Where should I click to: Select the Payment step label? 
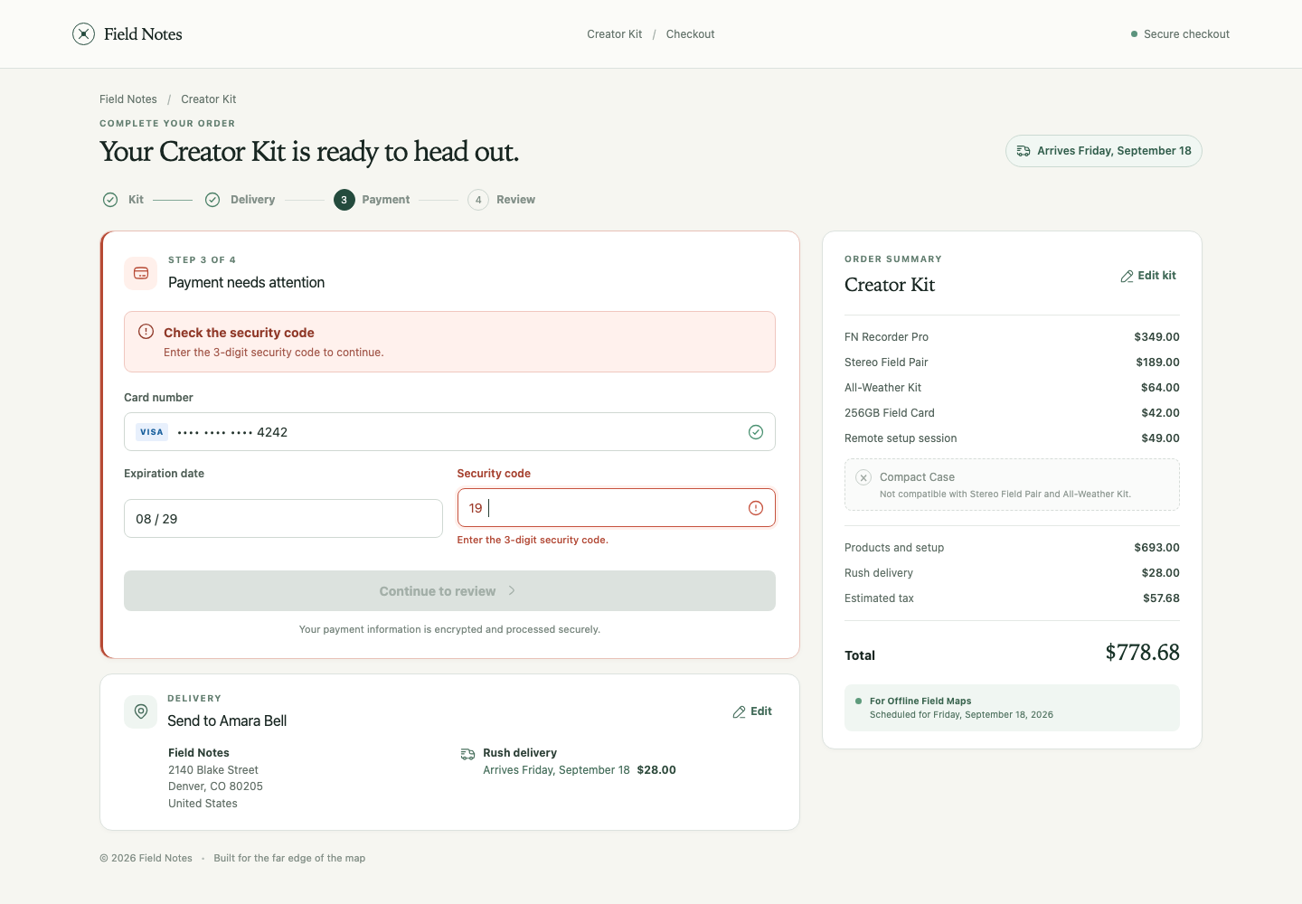(x=386, y=200)
